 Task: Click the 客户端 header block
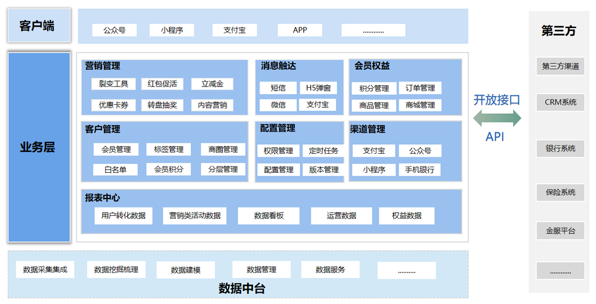click(x=39, y=26)
